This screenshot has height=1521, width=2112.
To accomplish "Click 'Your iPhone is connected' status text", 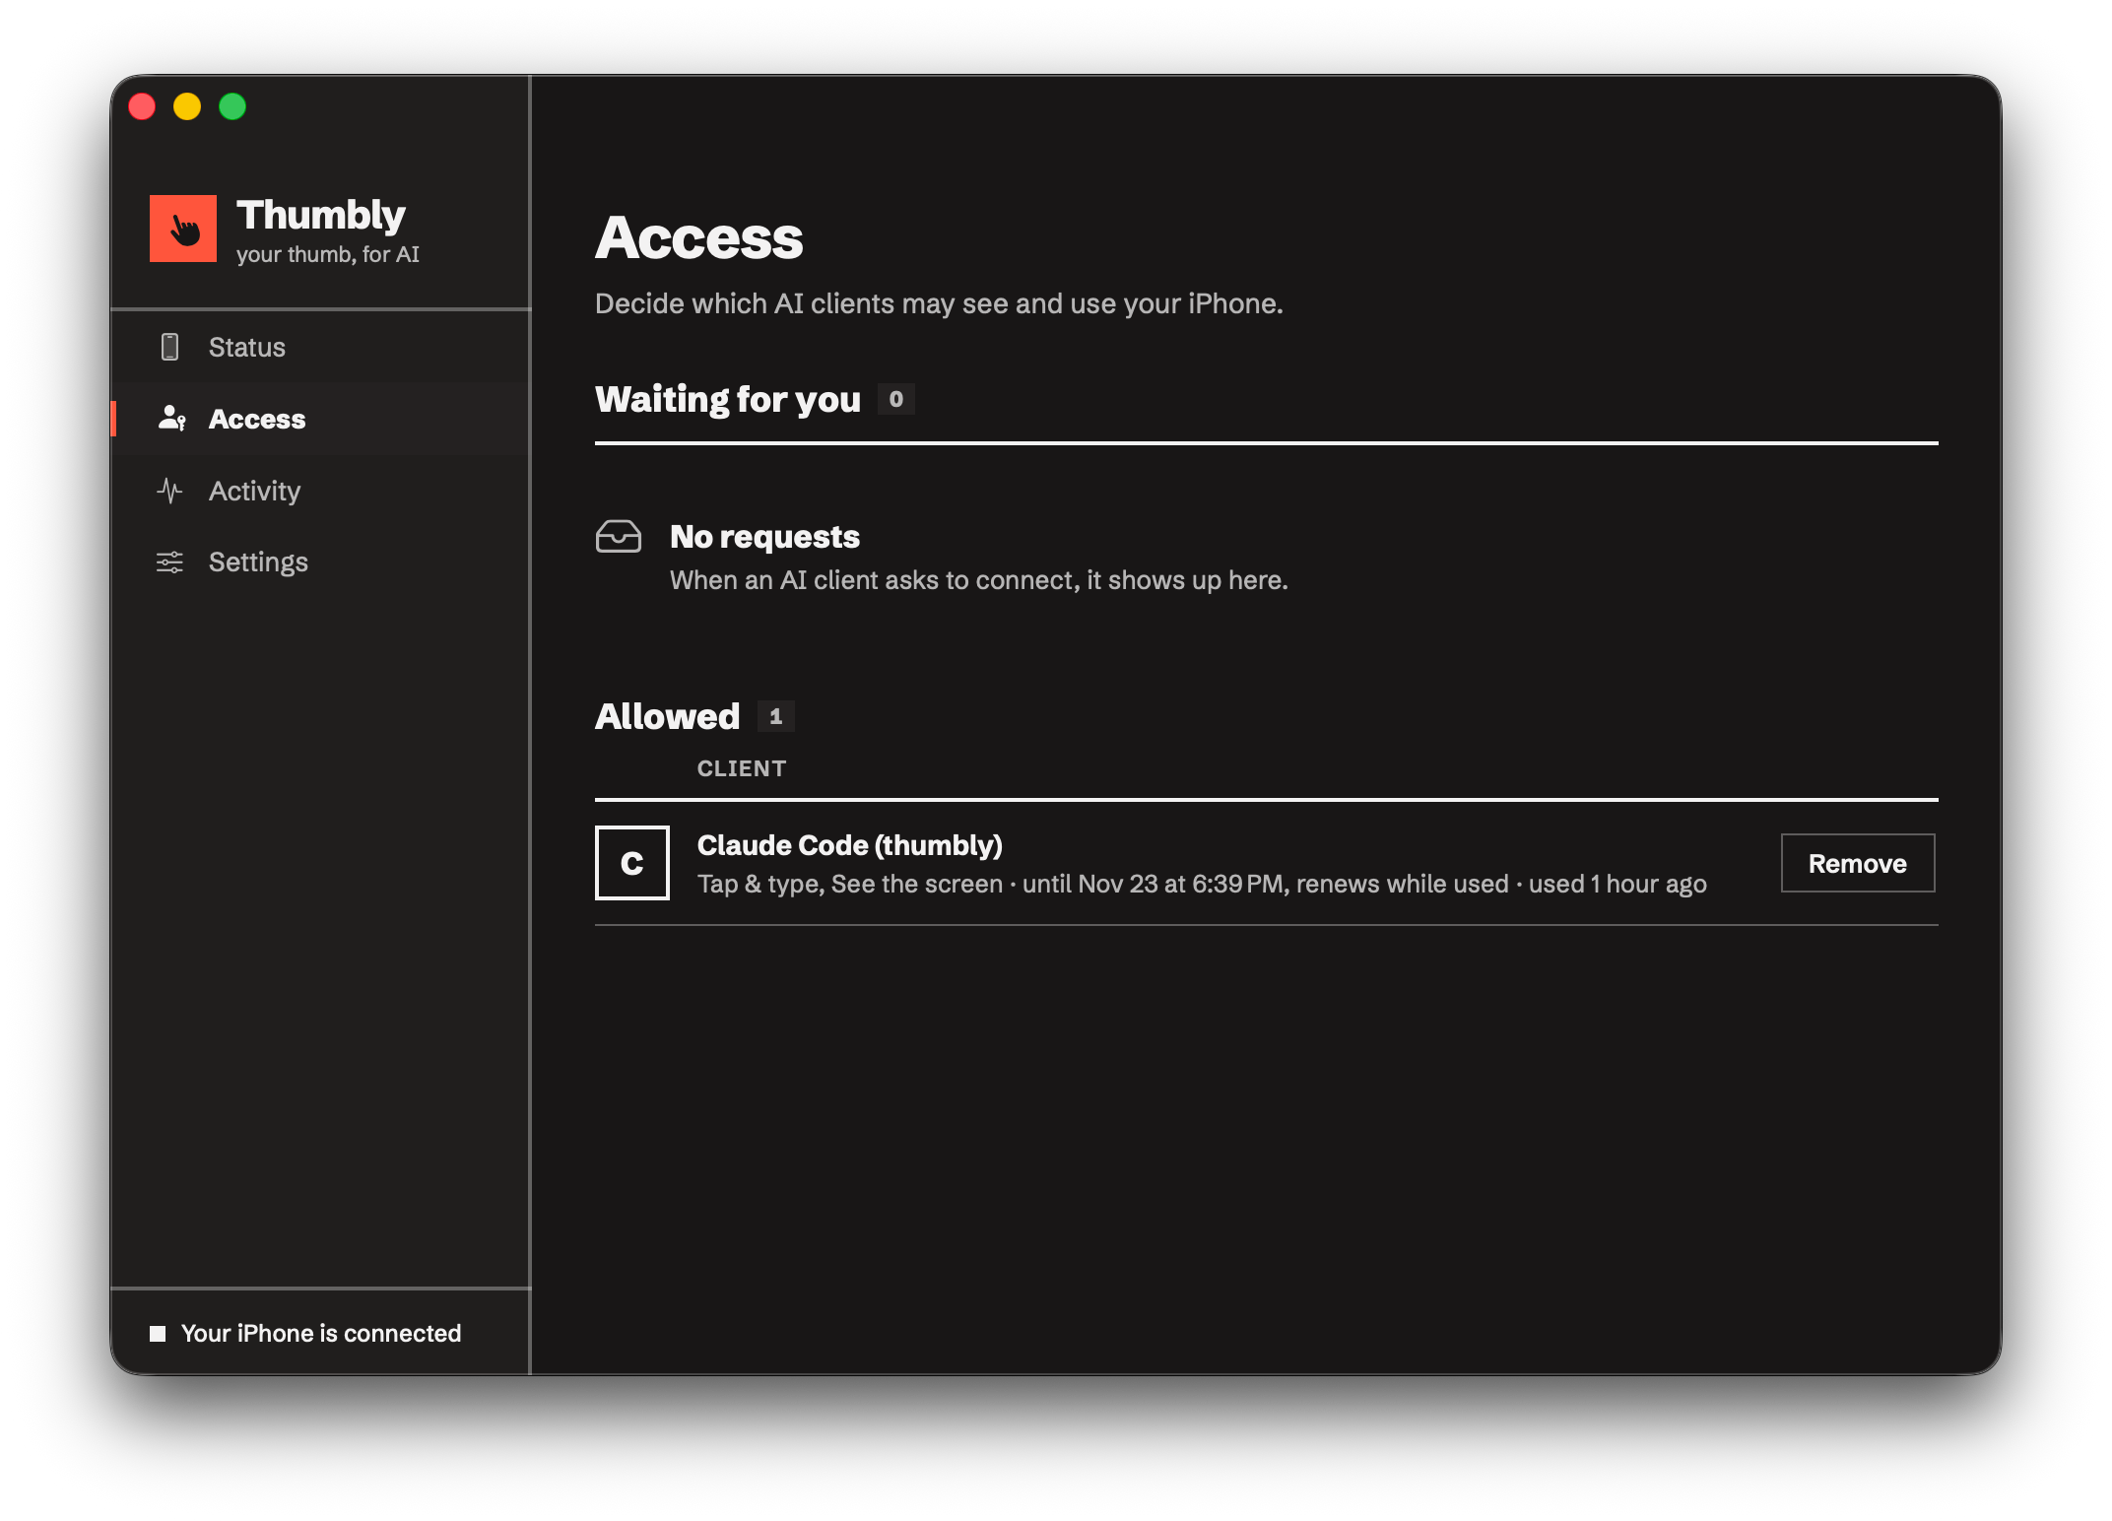I will point(321,1334).
